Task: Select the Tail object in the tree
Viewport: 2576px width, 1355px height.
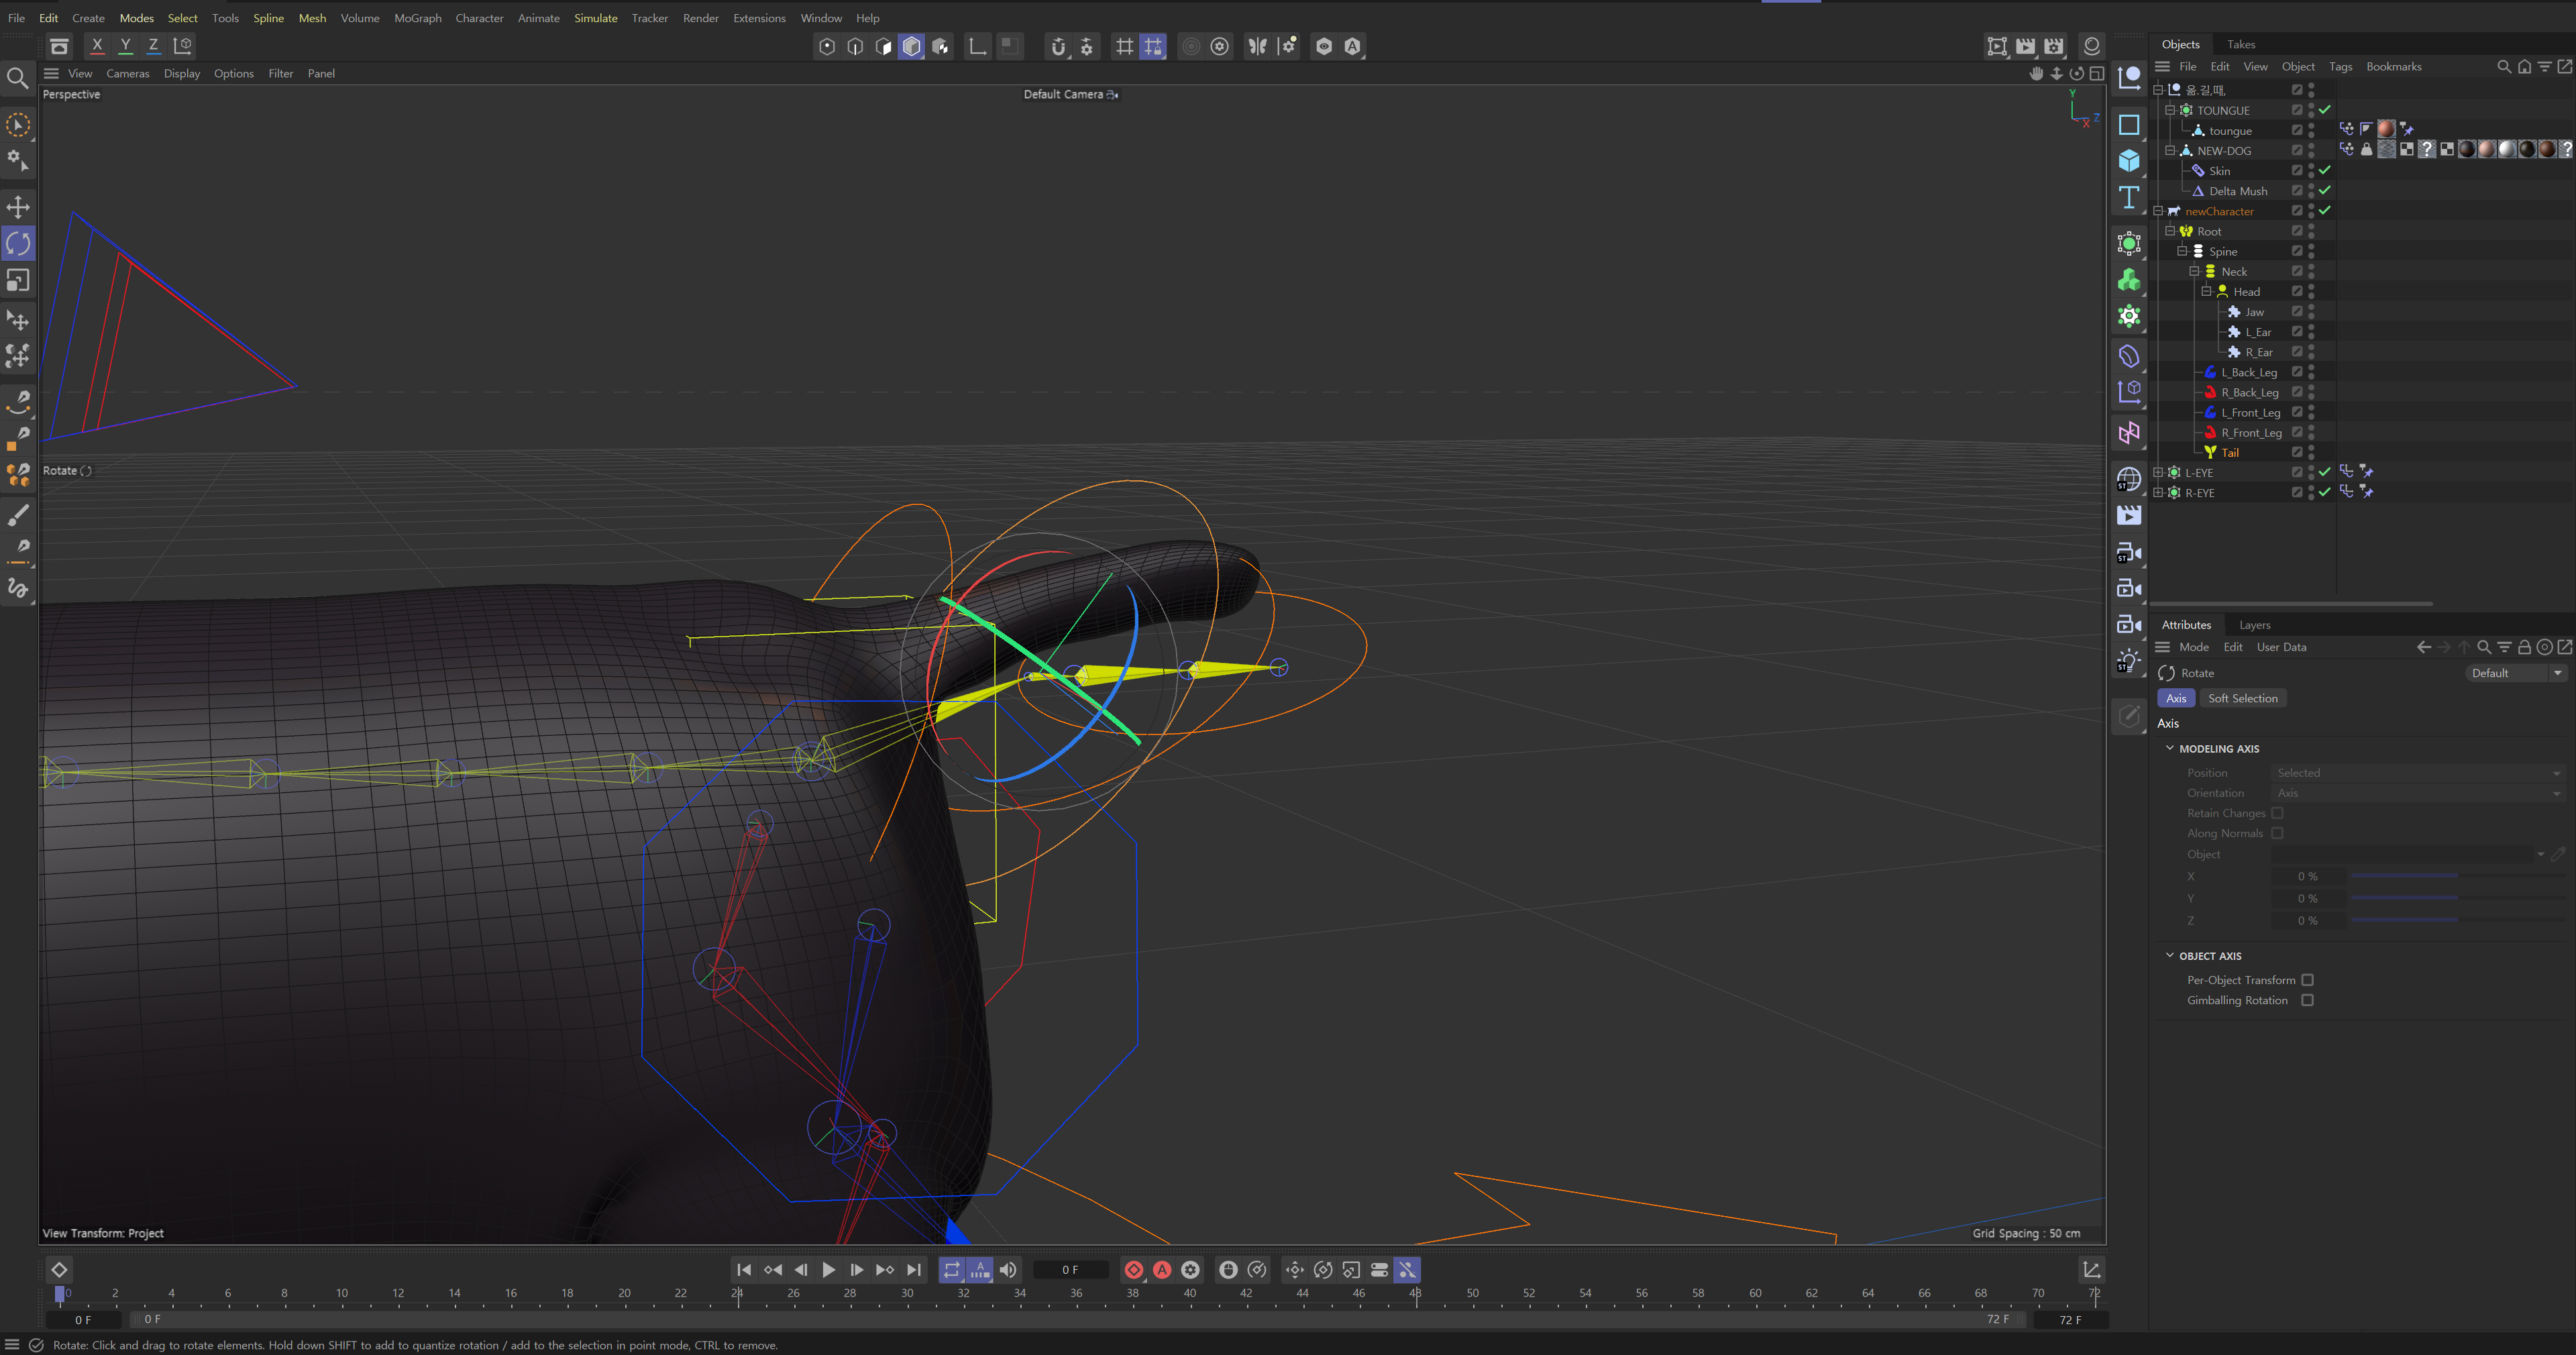Action: point(2230,452)
